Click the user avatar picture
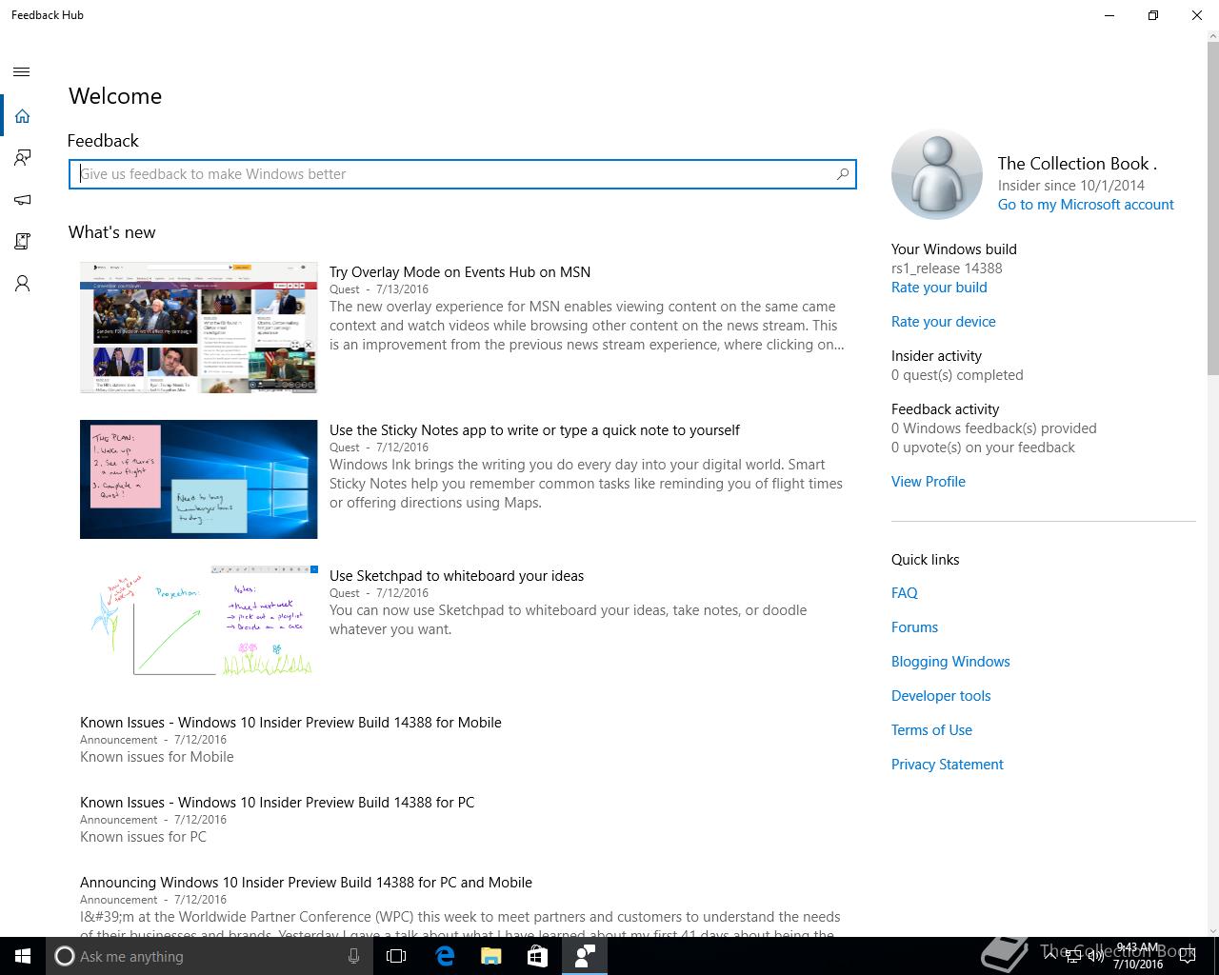Image resolution: width=1219 pixels, height=975 pixels. (x=937, y=174)
